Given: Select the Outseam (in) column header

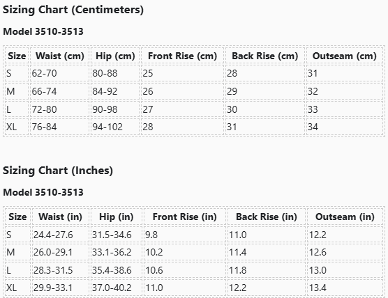Looking at the screenshot, I should pyautogui.click(x=345, y=217).
